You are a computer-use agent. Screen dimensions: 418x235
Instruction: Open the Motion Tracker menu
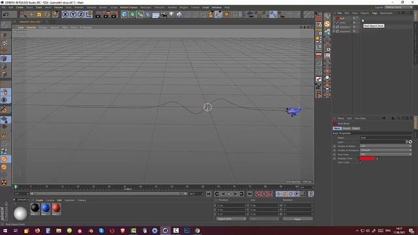click(x=129, y=7)
